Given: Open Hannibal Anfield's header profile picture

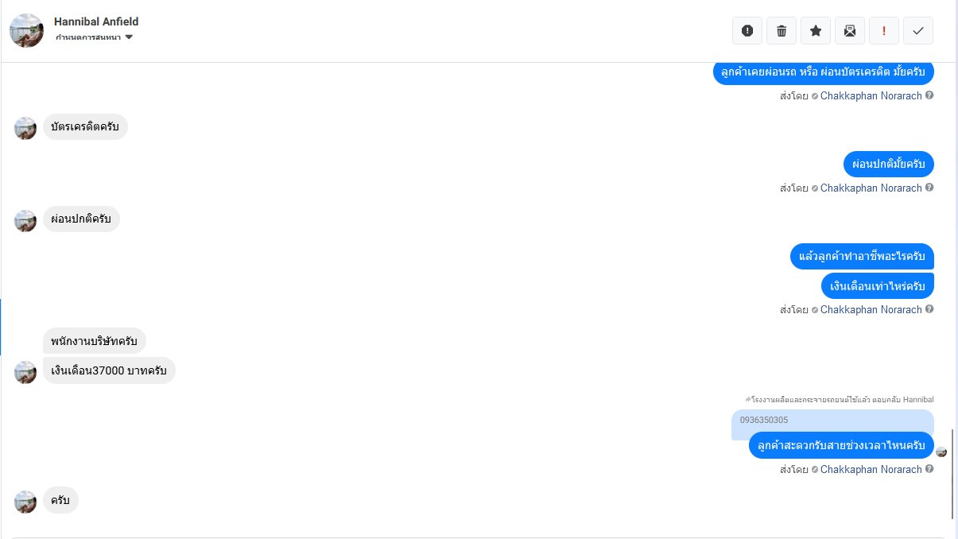Looking at the screenshot, I should [x=26, y=30].
